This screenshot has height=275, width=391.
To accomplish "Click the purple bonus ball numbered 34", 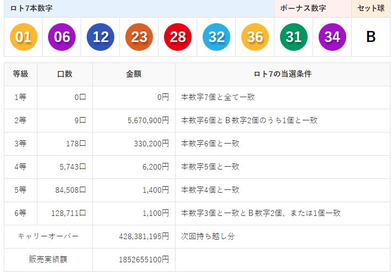I will [x=332, y=37].
